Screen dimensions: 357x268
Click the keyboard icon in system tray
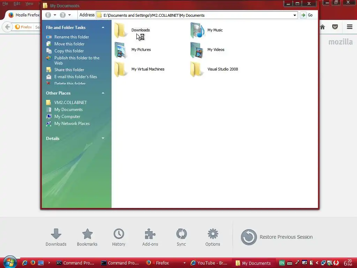290,263
